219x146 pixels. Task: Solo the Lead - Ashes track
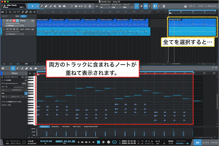tap(11, 29)
